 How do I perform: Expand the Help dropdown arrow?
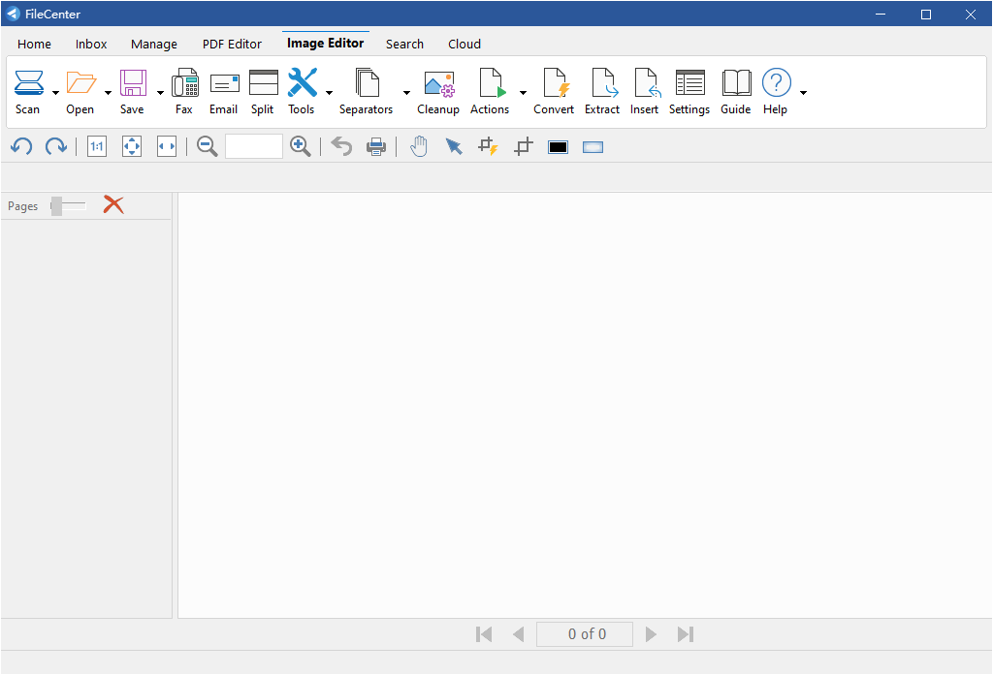(803, 93)
